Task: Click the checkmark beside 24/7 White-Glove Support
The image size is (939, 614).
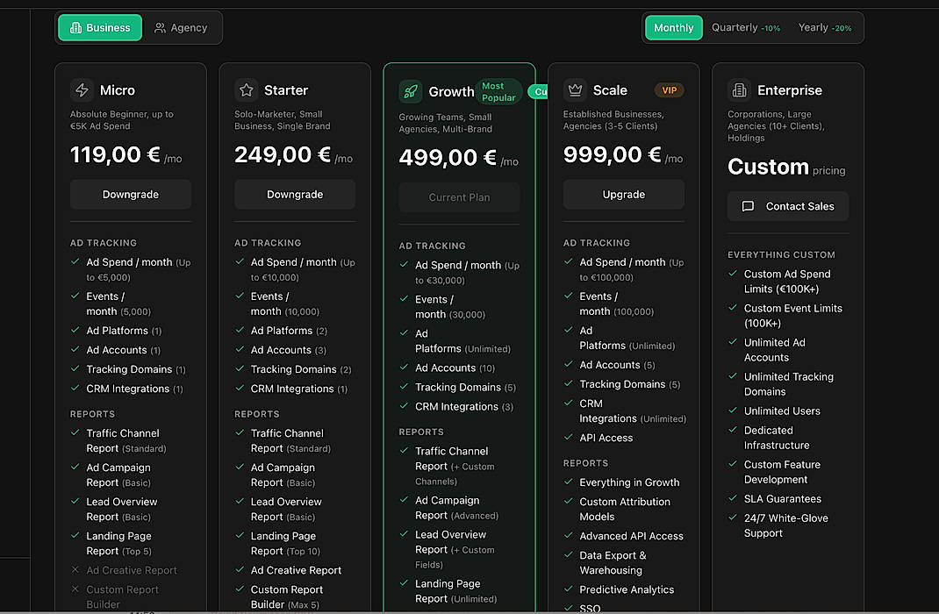Action: [733, 517]
